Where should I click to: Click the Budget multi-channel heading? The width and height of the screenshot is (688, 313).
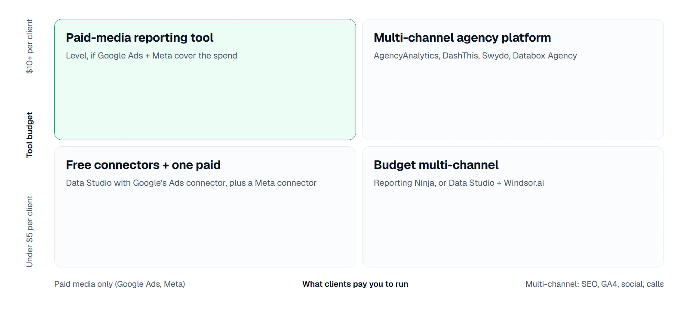point(436,165)
